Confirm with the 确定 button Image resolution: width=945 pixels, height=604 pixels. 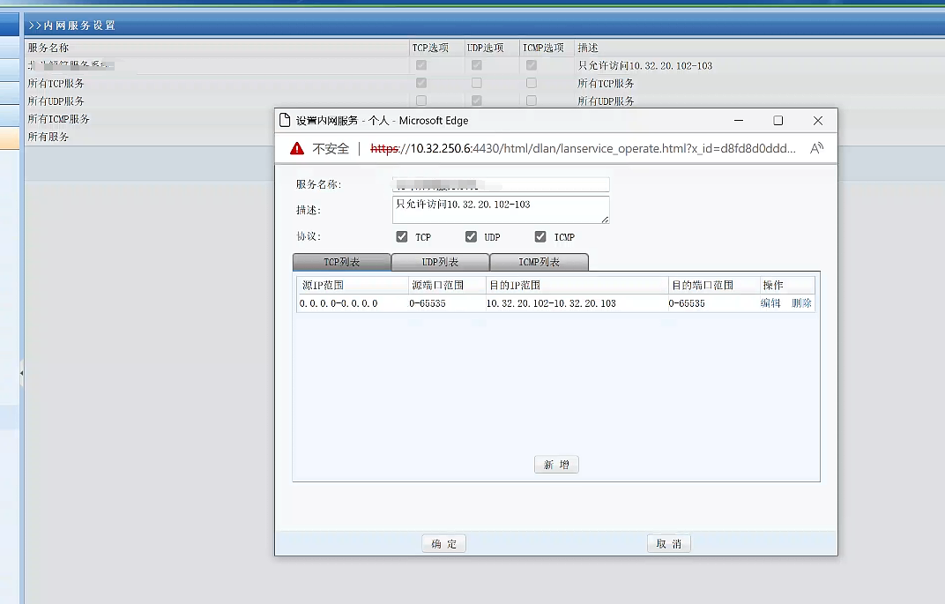click(443, 544)
